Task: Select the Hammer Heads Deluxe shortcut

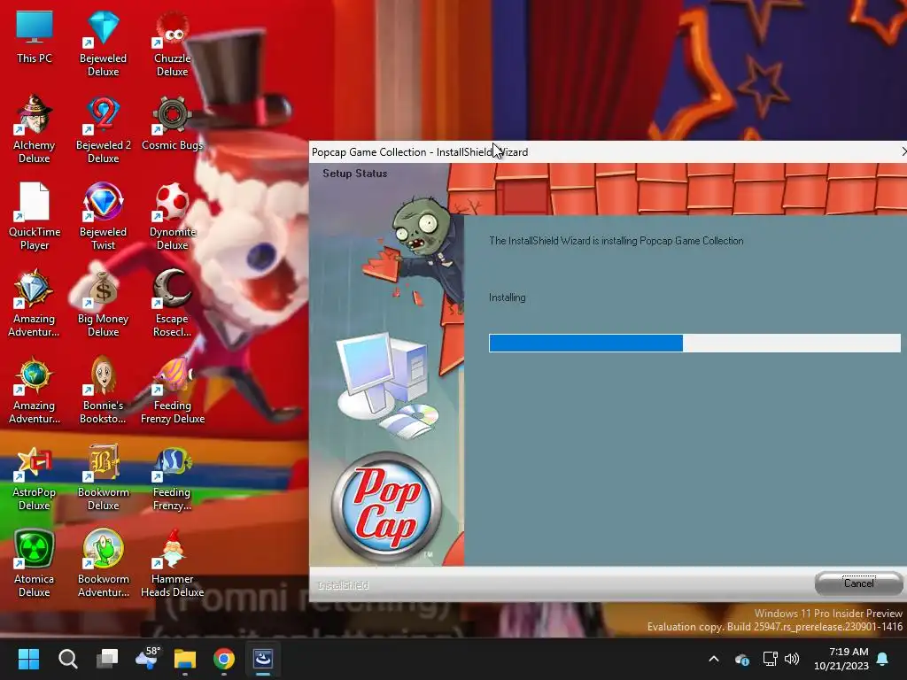Action: coord(173,564)
